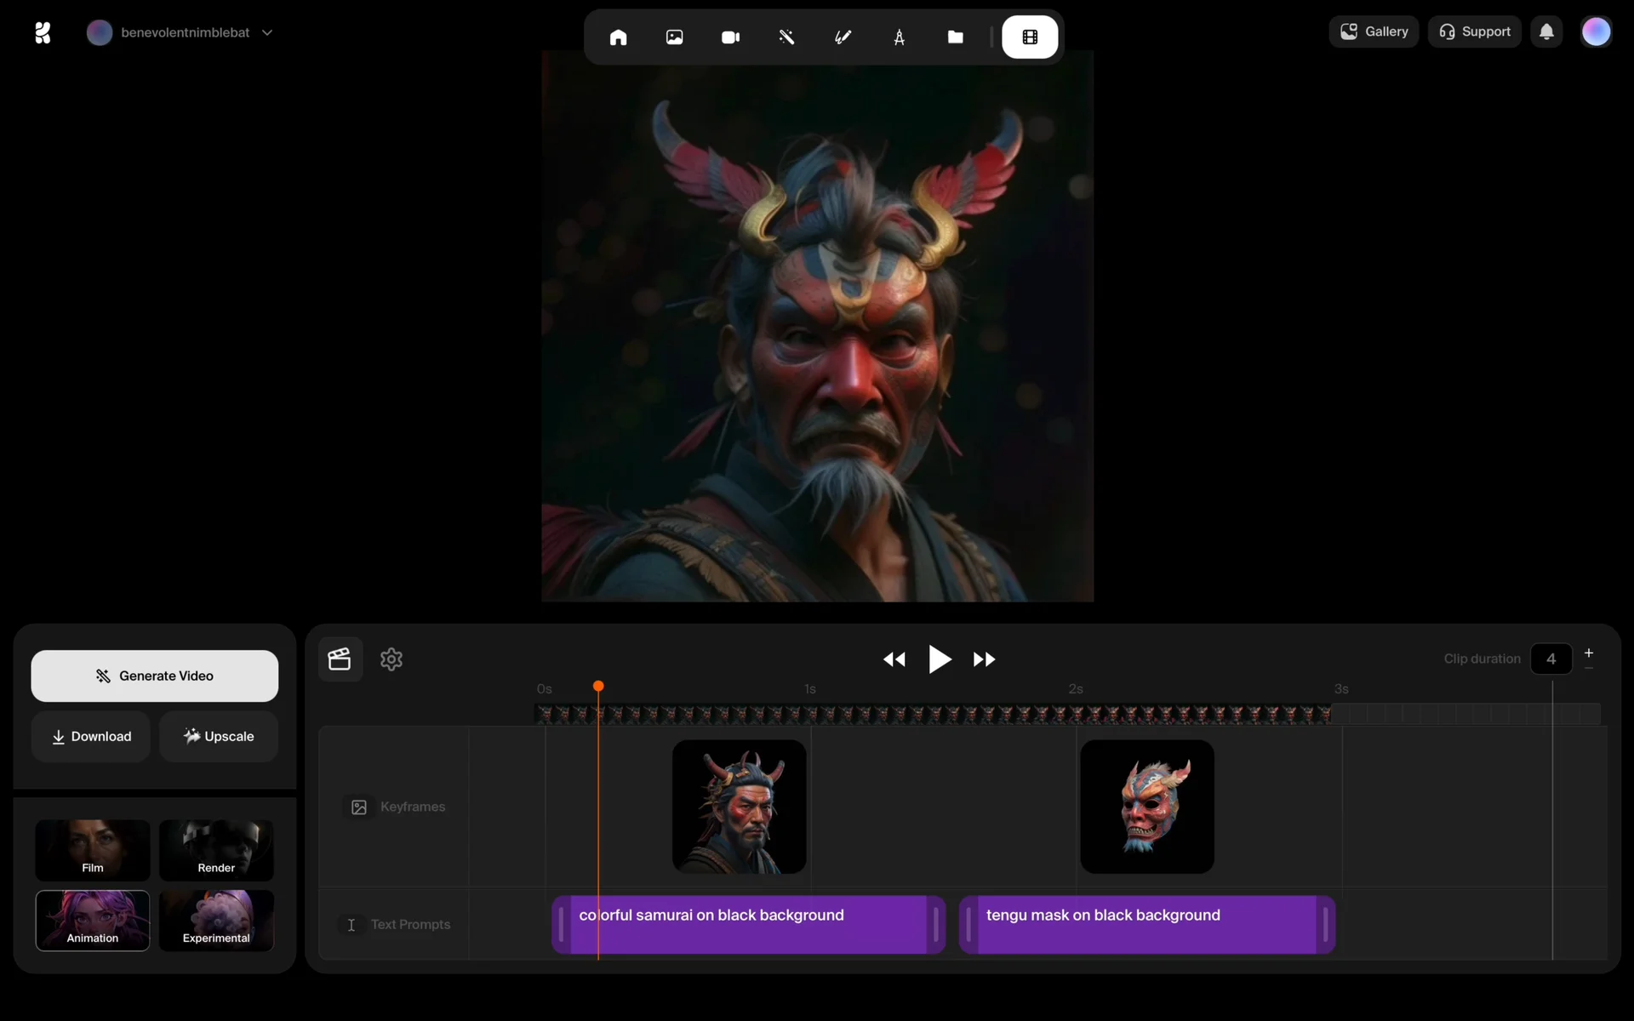Open the home icon in top toolbar
Screen dimensions: 1634x1021
618,37
